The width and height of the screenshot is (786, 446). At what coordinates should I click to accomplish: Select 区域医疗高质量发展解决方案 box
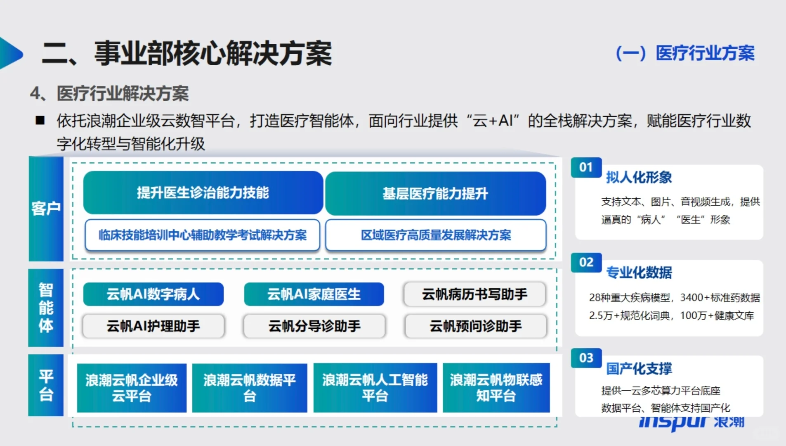coord(436,235)
